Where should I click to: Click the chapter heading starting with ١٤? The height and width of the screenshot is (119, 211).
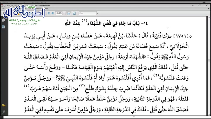pos(106,23)
